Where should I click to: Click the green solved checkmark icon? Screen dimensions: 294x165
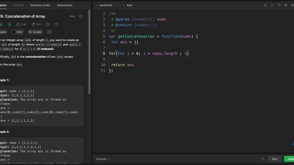coord(9,24)
